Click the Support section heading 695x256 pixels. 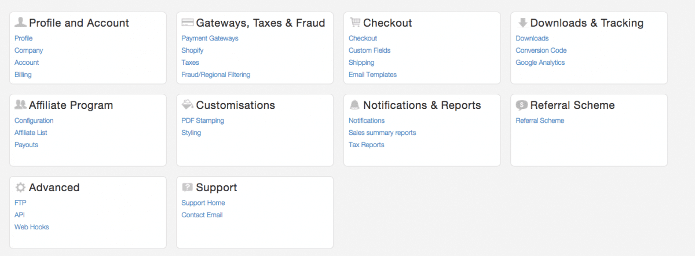217,188
